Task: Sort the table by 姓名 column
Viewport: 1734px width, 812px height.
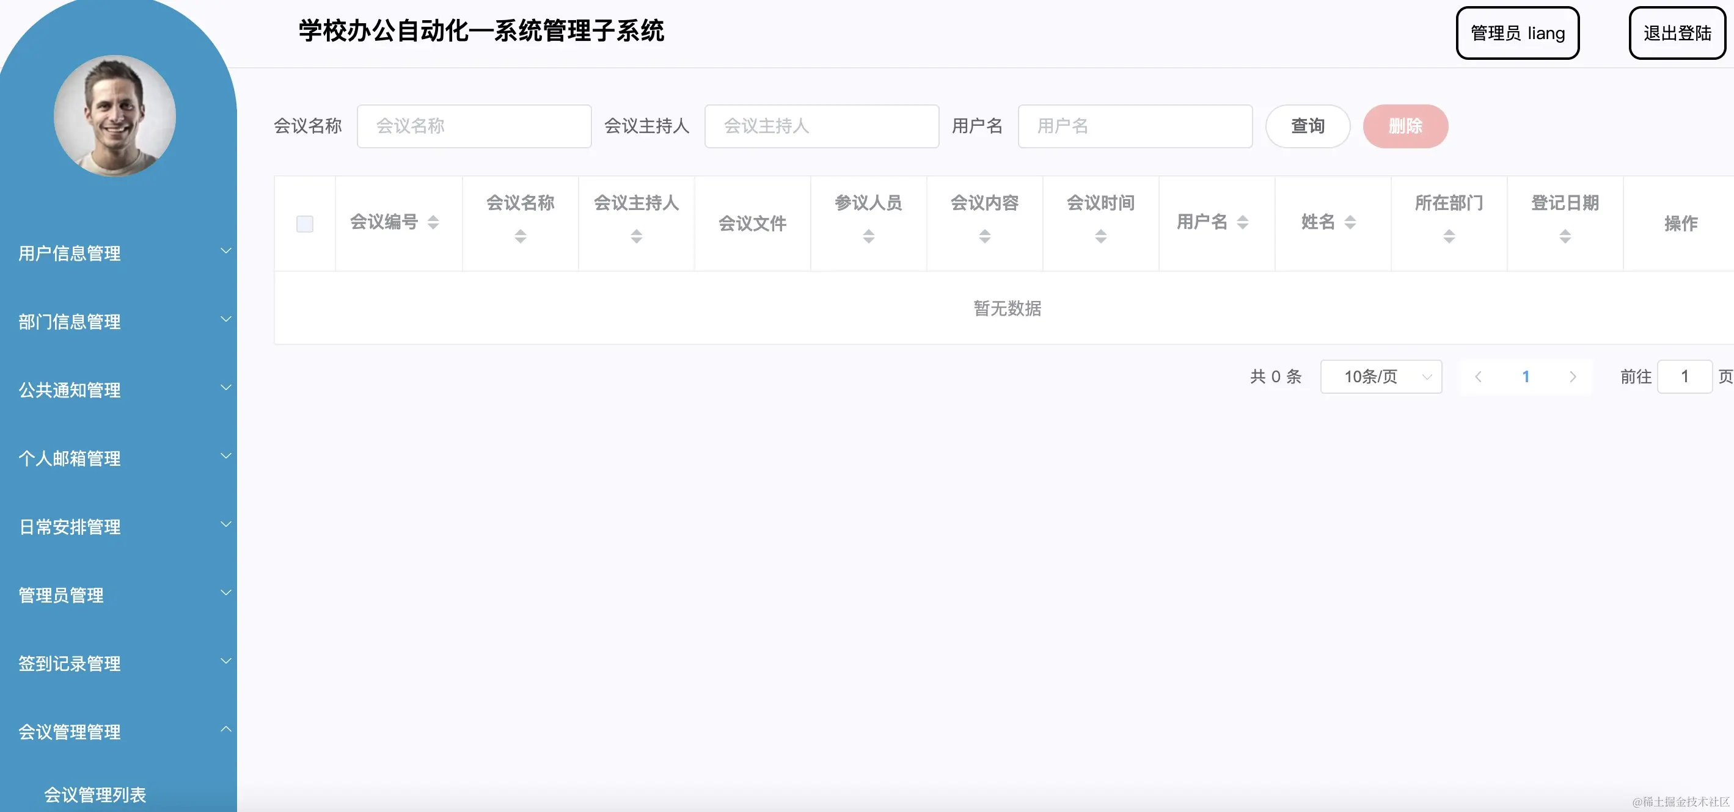Action: (x=1349, y=223)
